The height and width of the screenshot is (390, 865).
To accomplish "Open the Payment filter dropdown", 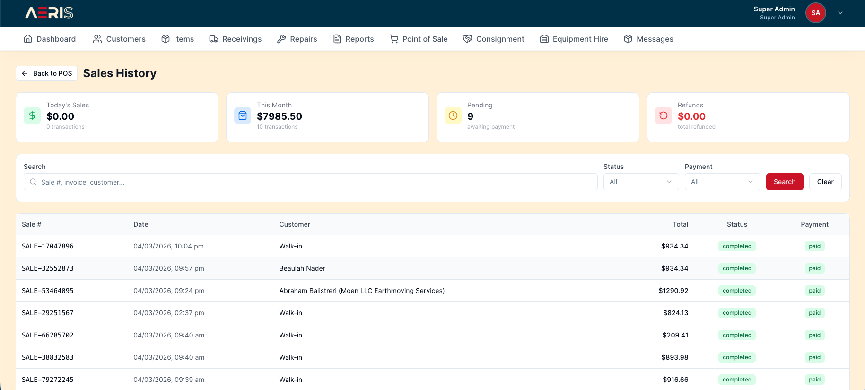I will point(722,182).
